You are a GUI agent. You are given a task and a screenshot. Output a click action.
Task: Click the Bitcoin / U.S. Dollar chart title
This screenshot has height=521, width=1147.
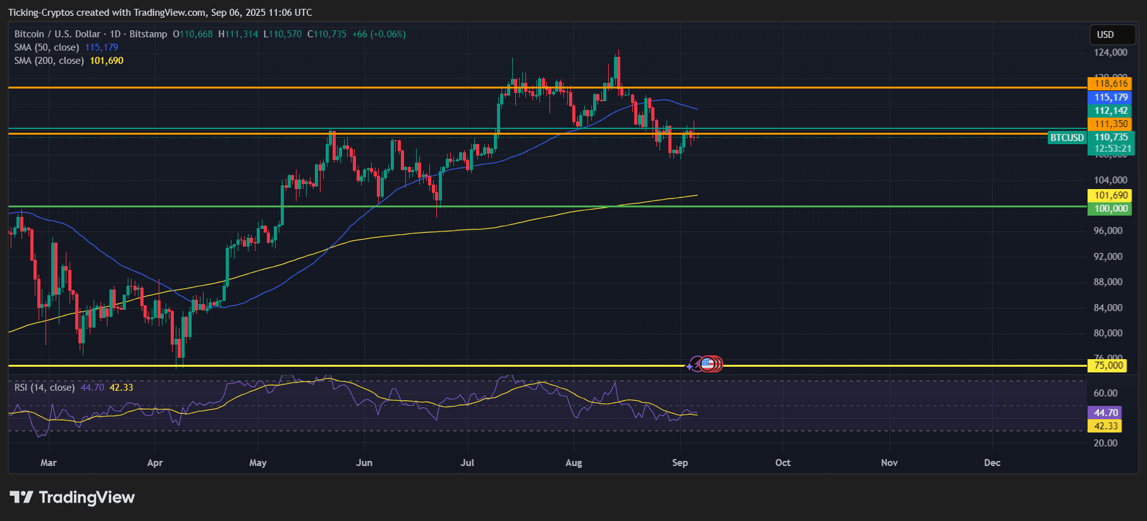[x=58, y=34]
